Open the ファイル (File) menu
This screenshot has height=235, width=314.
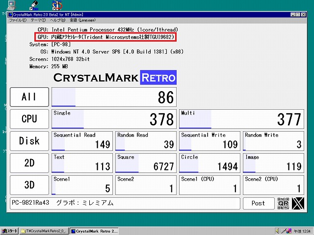point(18,20)
